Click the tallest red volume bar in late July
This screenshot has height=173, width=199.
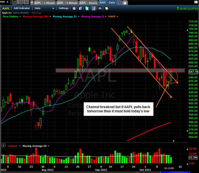[x=36, y=156]
